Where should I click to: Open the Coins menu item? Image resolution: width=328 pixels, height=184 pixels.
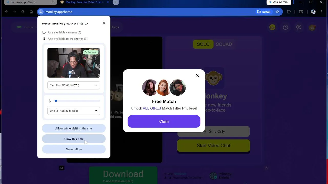click(115, 27)
